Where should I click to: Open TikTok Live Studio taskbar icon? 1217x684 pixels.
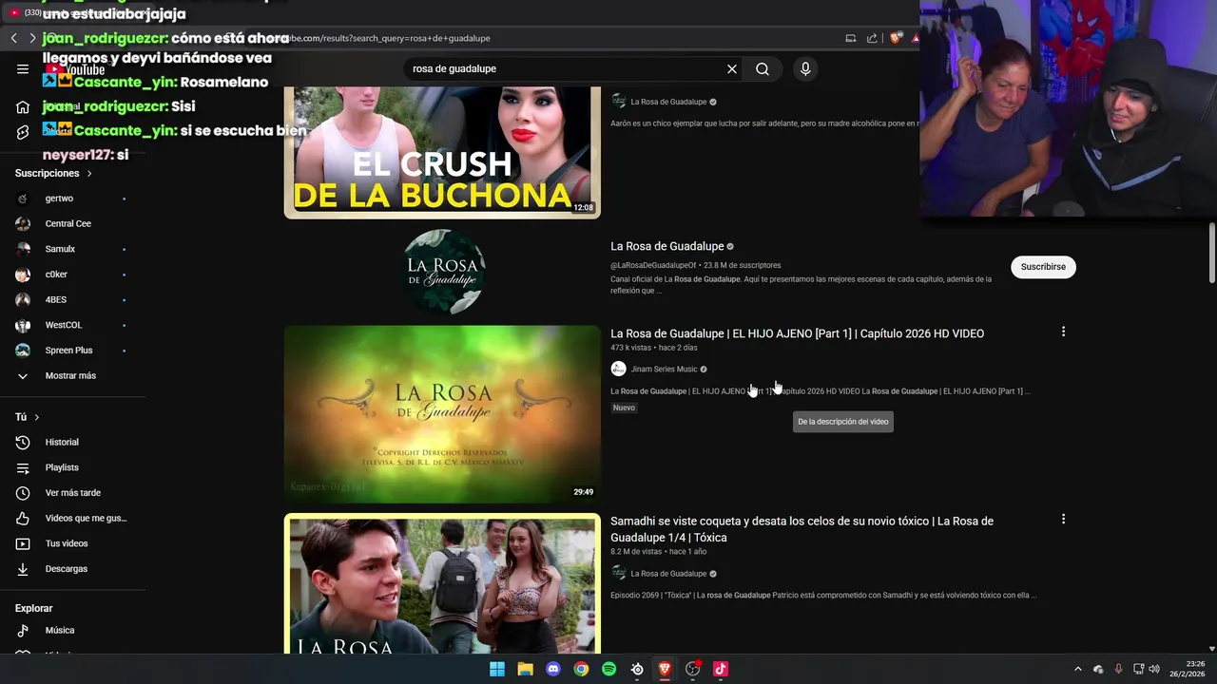721,669
